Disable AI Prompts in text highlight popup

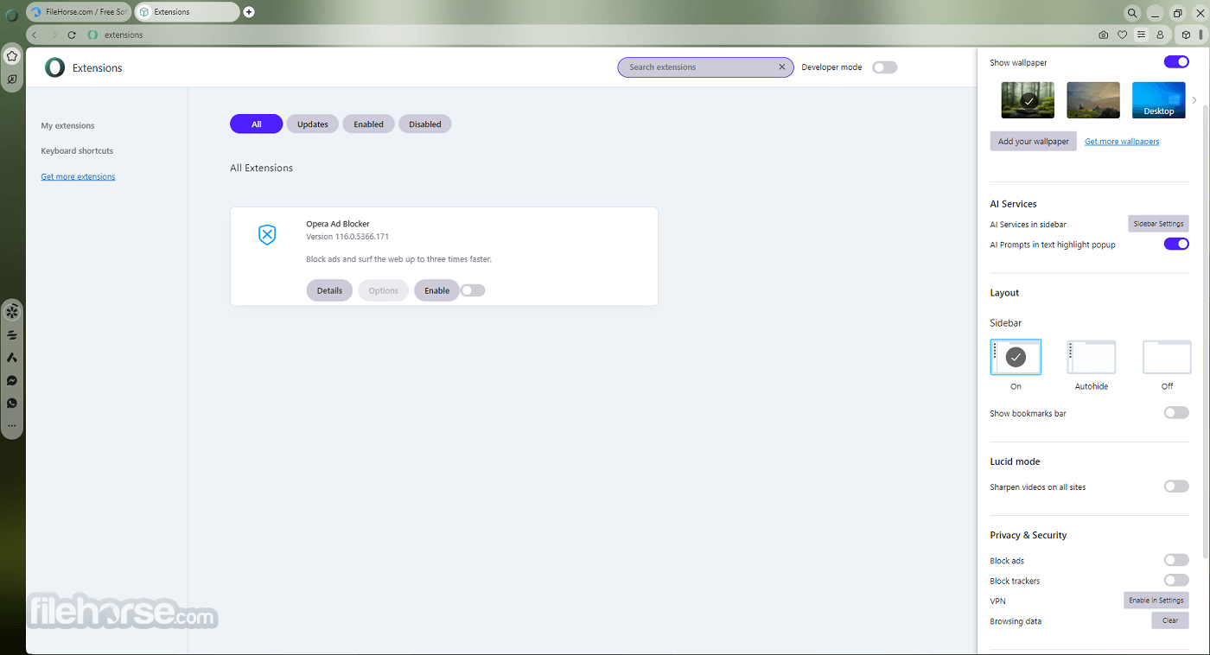1176,245
